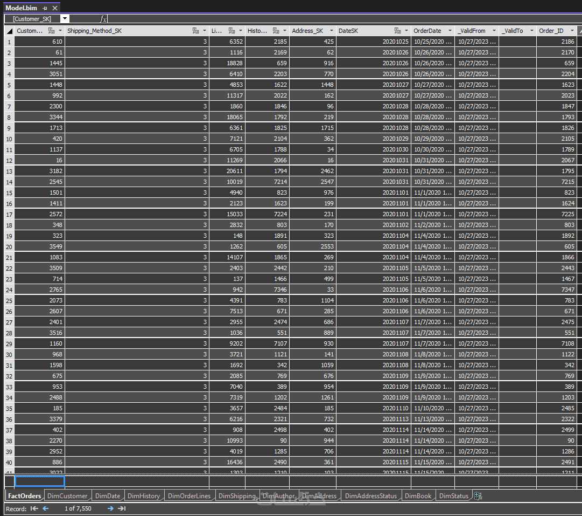Click the cell with value 18828
582x516 pixels.
(x=227, y=63)
